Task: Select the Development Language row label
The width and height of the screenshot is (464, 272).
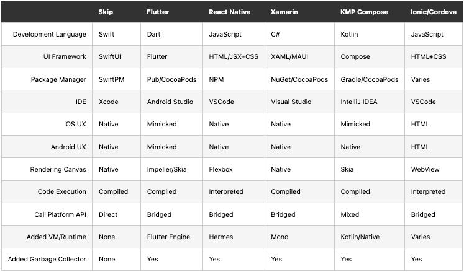Action: tap(50, 35)
